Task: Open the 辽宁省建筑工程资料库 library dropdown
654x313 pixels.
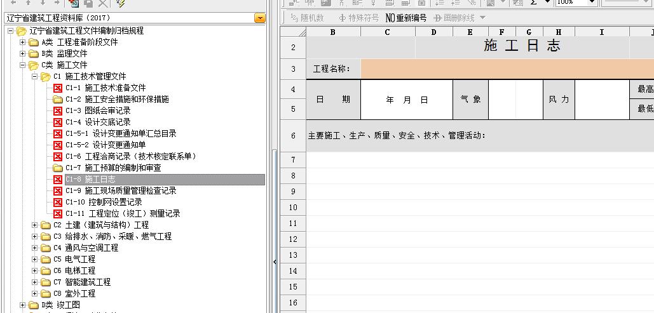Action: pyautogui.click(x=259, y=18)
